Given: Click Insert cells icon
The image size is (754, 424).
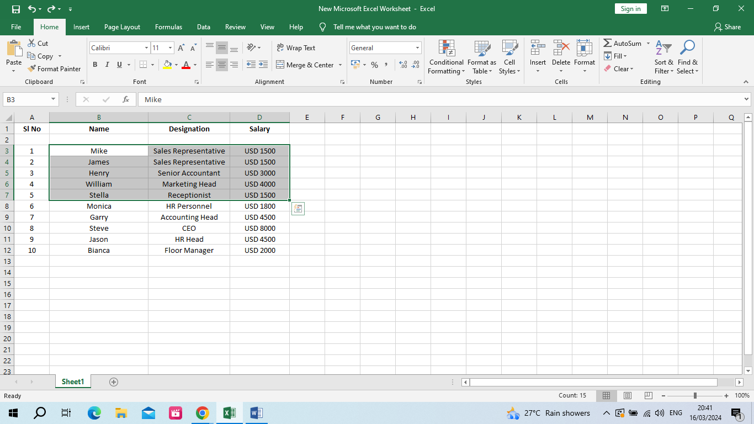Looking at the screenshot, I should point(538,49).
